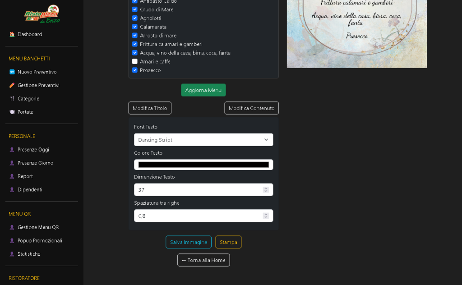Click the Categorie fork-and-knife icon

click(12, 99)
